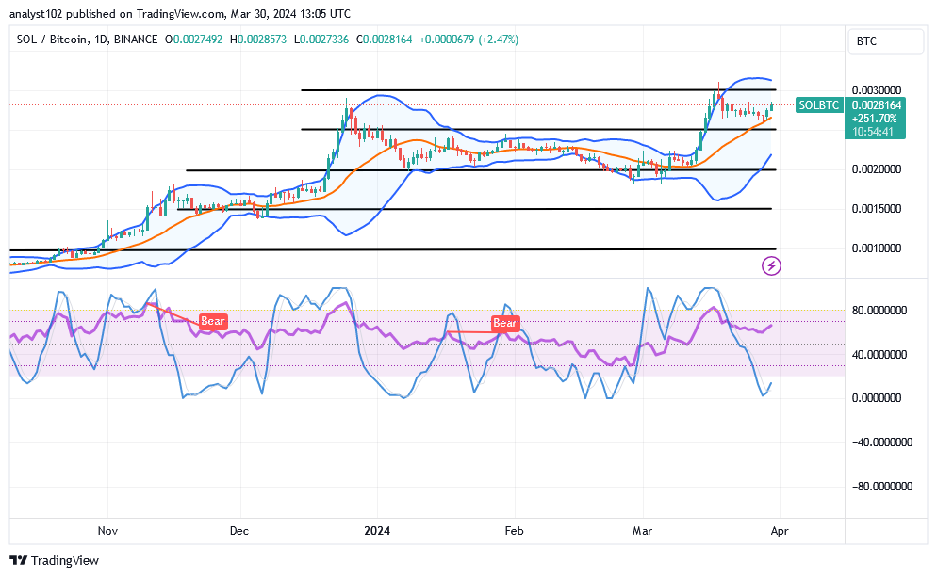The height and width of the screenshot is (577, 937).
Task: Click the Mar label on time axis
Action: tap(642, 531)
